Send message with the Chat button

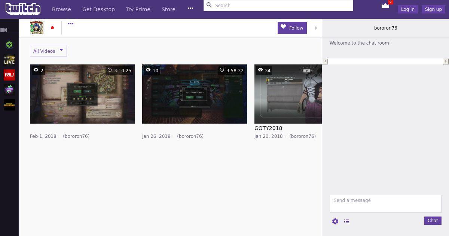coord(433,221)
